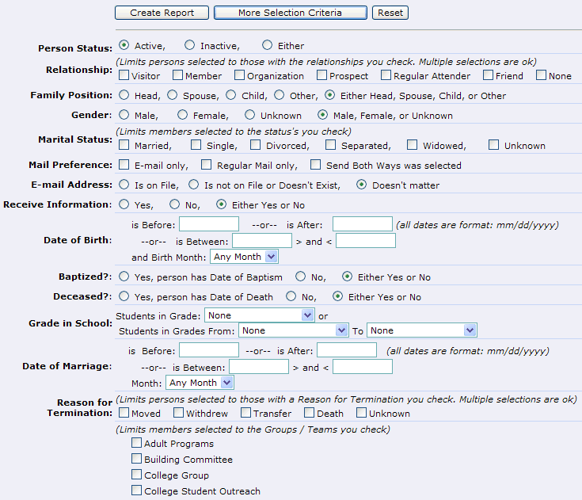This screenshot has width=582, height=500.
Task: Choose Spouse as family position
Action: (174, 95)
